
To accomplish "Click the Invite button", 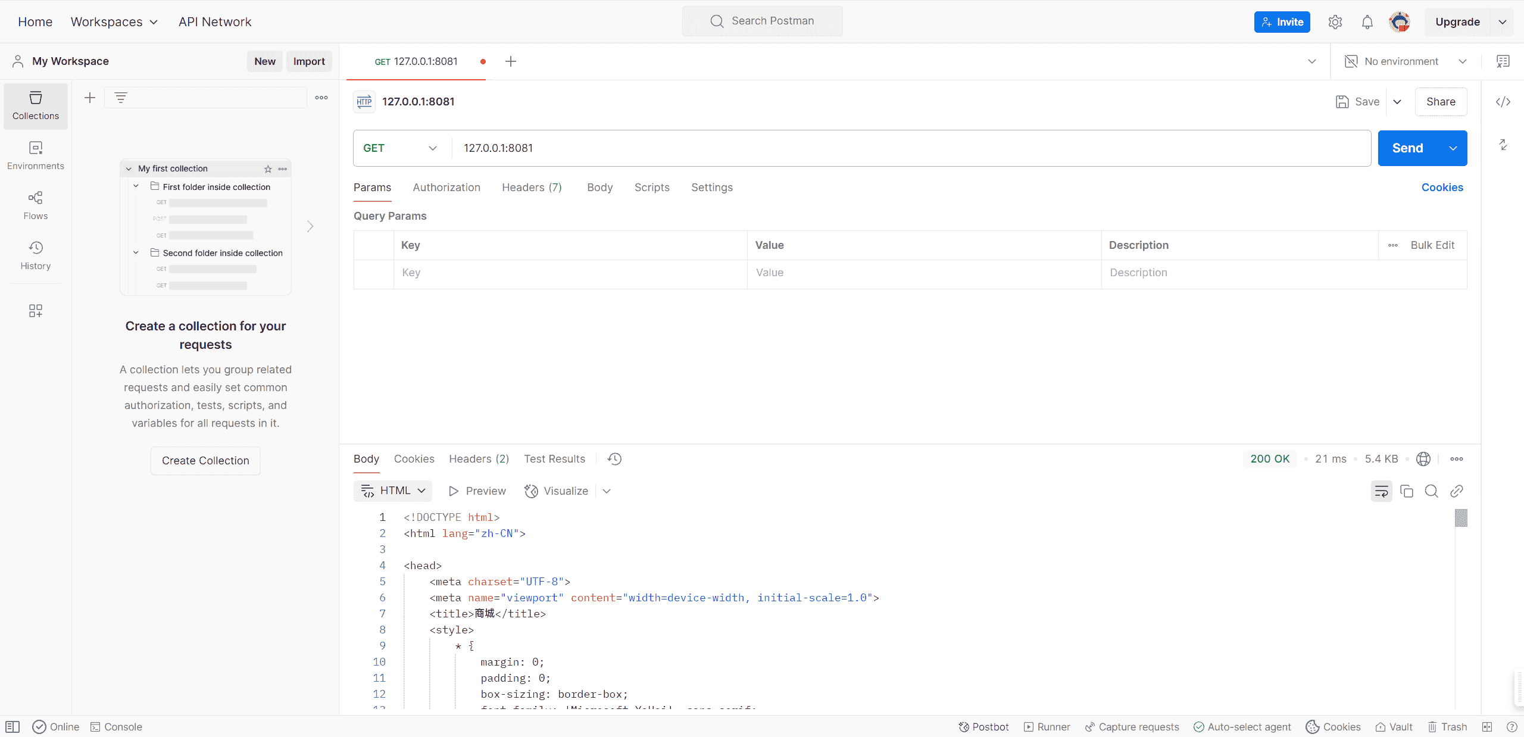I will click(x=1282, y=22).
